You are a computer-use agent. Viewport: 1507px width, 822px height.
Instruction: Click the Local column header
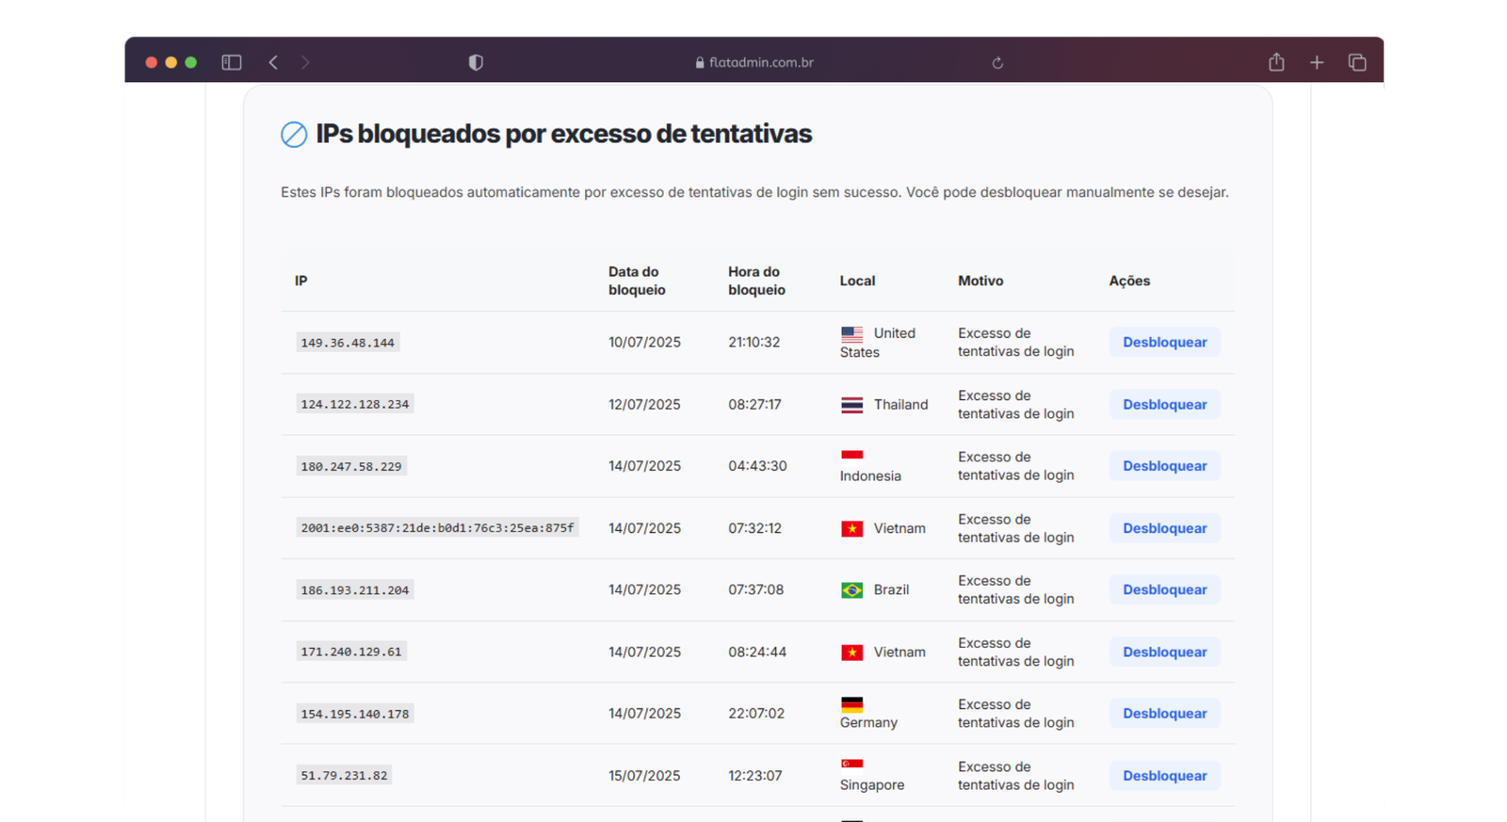(x=857, y=281)
